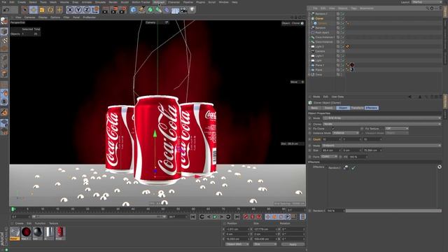Click the Render to Picture Viewer icon
Viewport: 448px width, 252px height.
coord(113,10)
